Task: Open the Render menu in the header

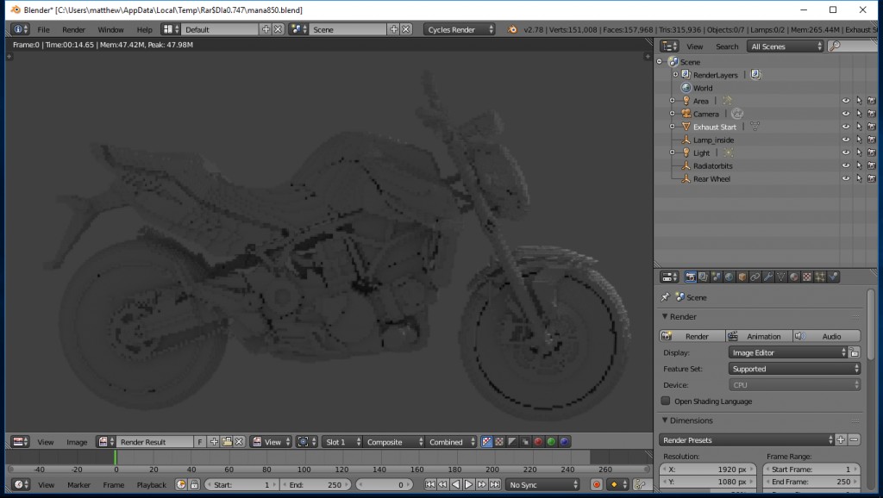Action: [x=73, y=28]
